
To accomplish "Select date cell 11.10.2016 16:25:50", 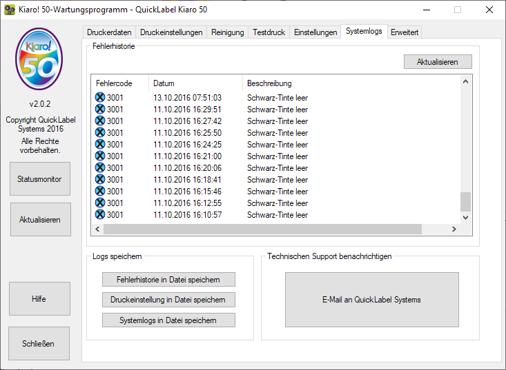I will tap(187, 133).
